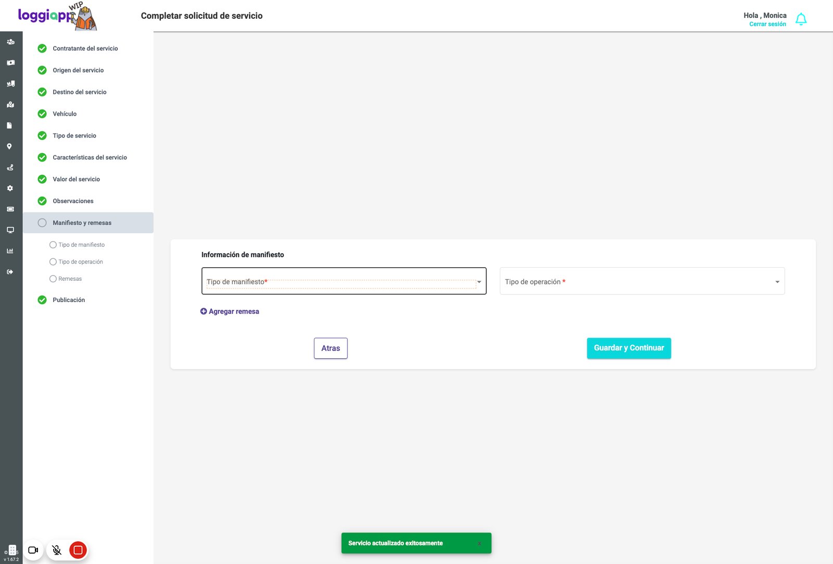Toggle the camera in the recording widget
This screenshot has height=564, width=833.
[x=33, y=550]
